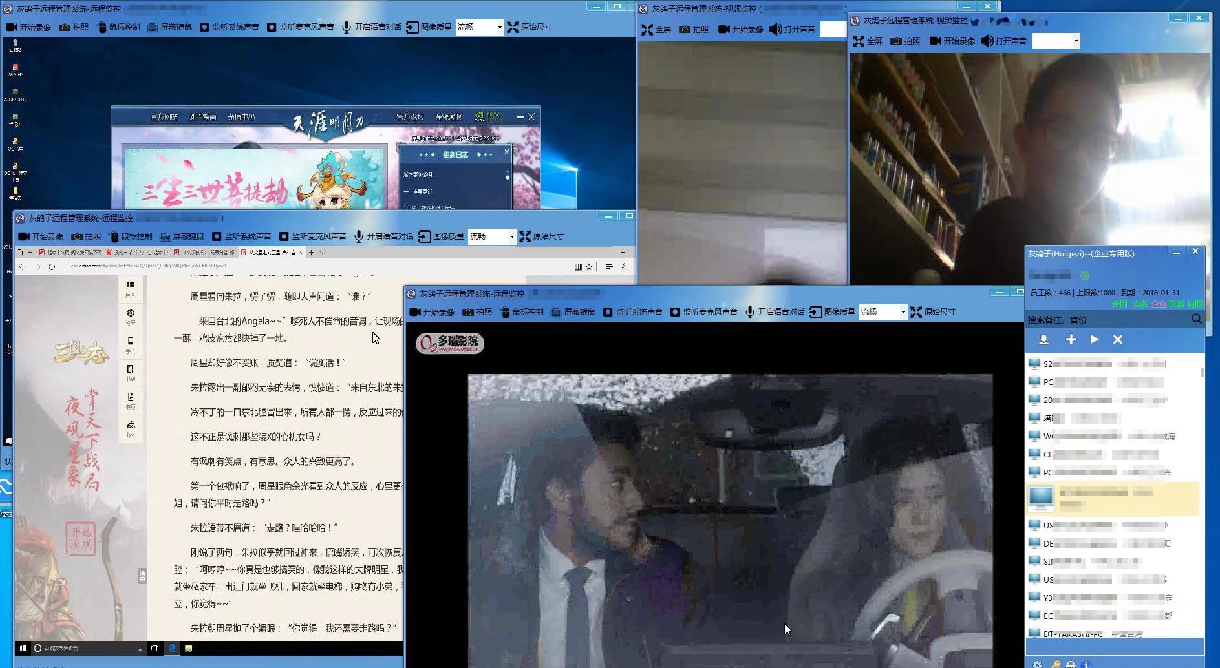Image resolution: width=1220 pixels, height=668 pixels.
Task: Open Edge icon on the remote novel window taskbar
Action: pyautogui.click(x=172, y=648)
